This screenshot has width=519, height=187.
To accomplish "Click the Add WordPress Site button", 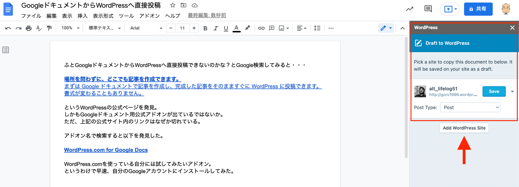I will [464, 128].
